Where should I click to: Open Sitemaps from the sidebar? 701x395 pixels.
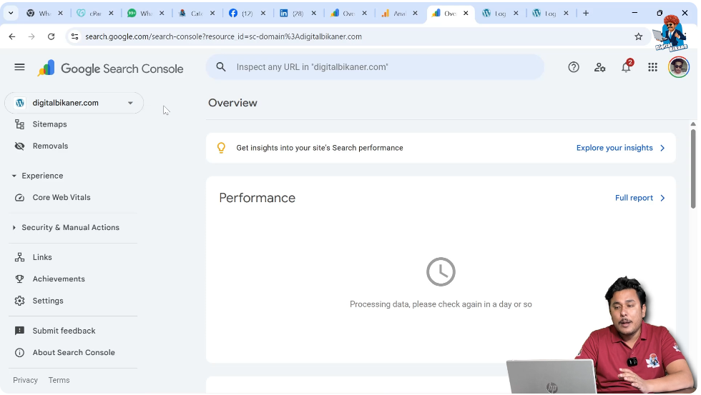[49, 124]
